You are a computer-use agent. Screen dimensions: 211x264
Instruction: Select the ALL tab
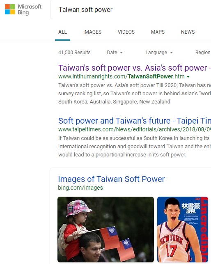[62, 32]
